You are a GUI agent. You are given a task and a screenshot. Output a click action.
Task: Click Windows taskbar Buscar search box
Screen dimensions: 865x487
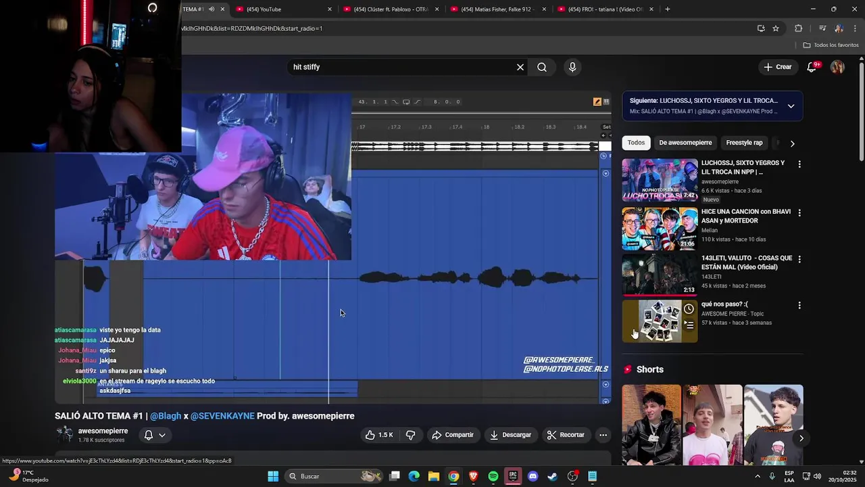[334, 476]
